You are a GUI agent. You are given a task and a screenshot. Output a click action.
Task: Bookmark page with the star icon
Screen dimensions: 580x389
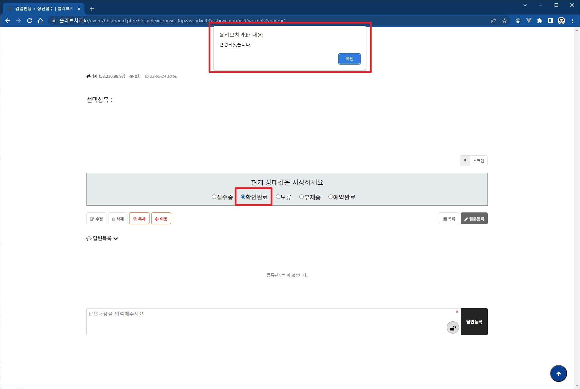504,21
